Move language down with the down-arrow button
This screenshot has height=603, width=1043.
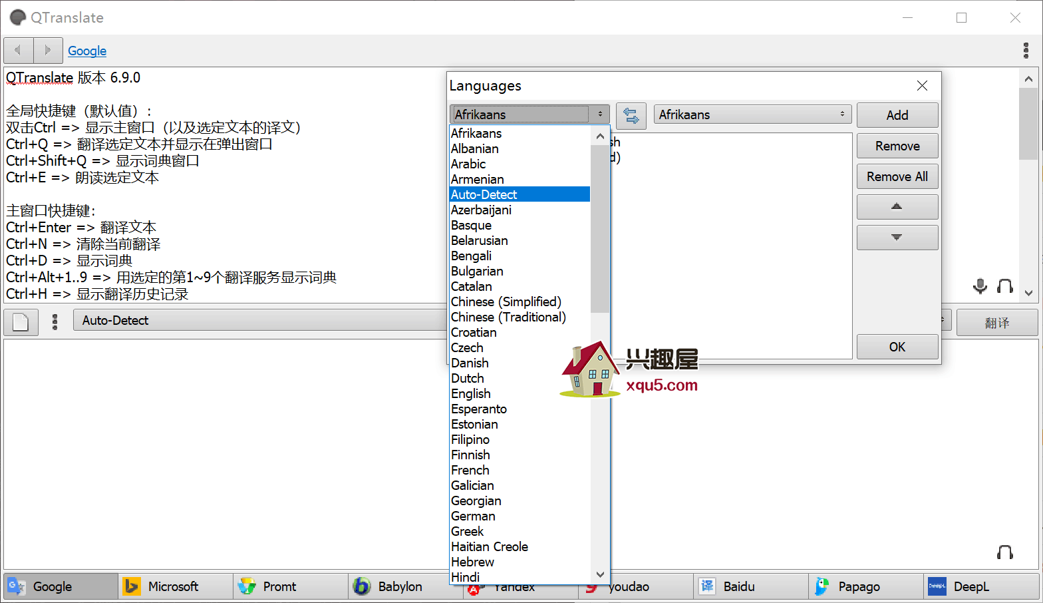click(x=897, y=238)
